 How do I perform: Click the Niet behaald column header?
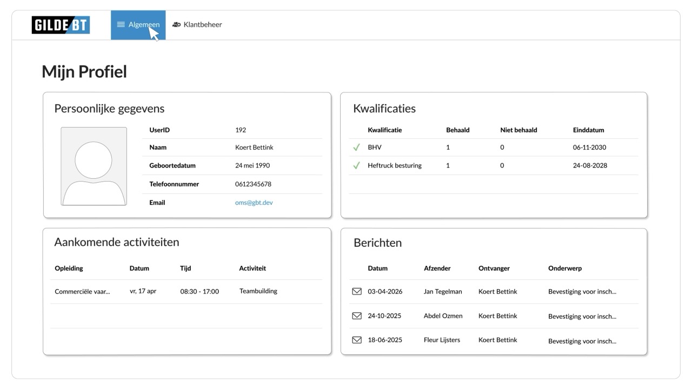519,130
